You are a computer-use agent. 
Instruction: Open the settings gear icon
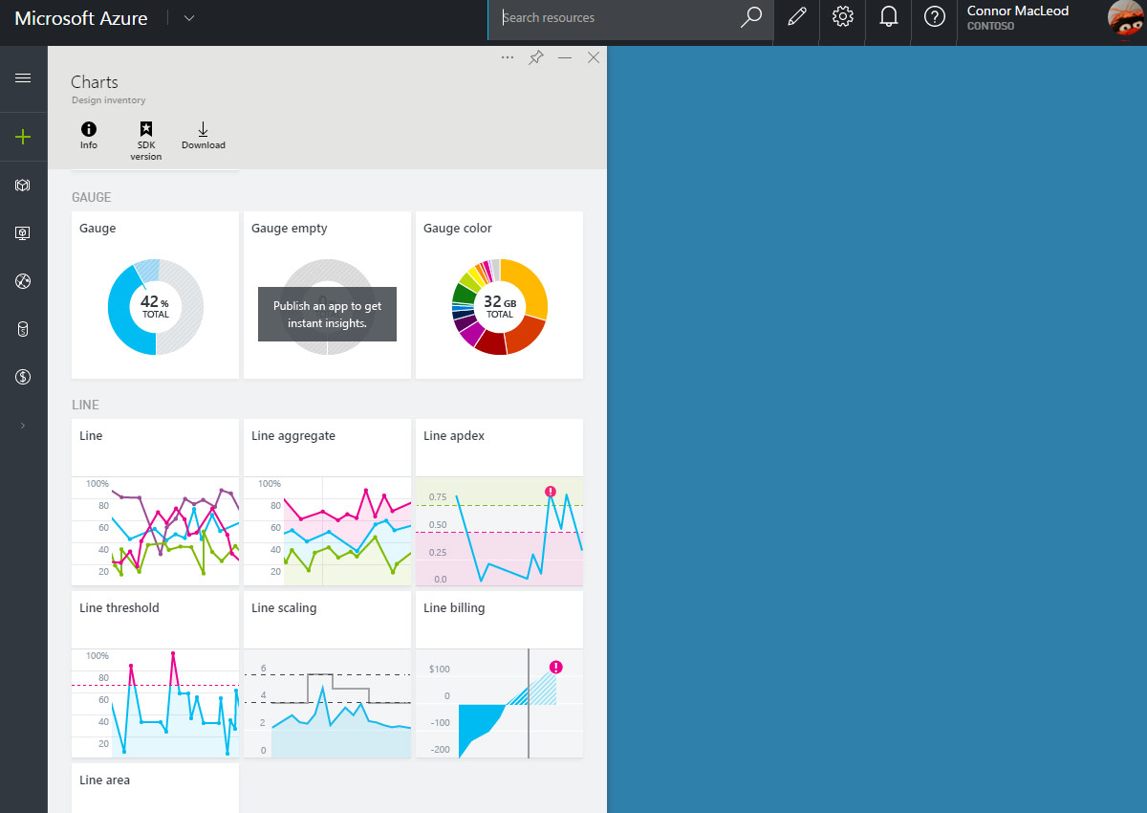click(842, 17)
